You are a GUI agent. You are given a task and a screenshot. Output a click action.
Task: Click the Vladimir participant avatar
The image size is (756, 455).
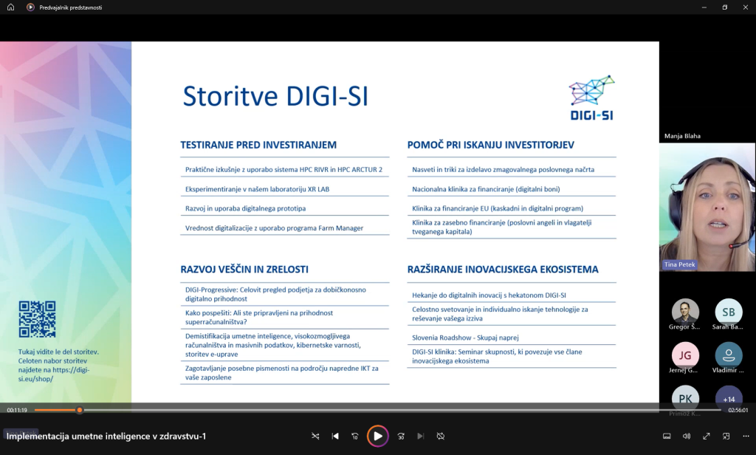click(x=729, y=355)
